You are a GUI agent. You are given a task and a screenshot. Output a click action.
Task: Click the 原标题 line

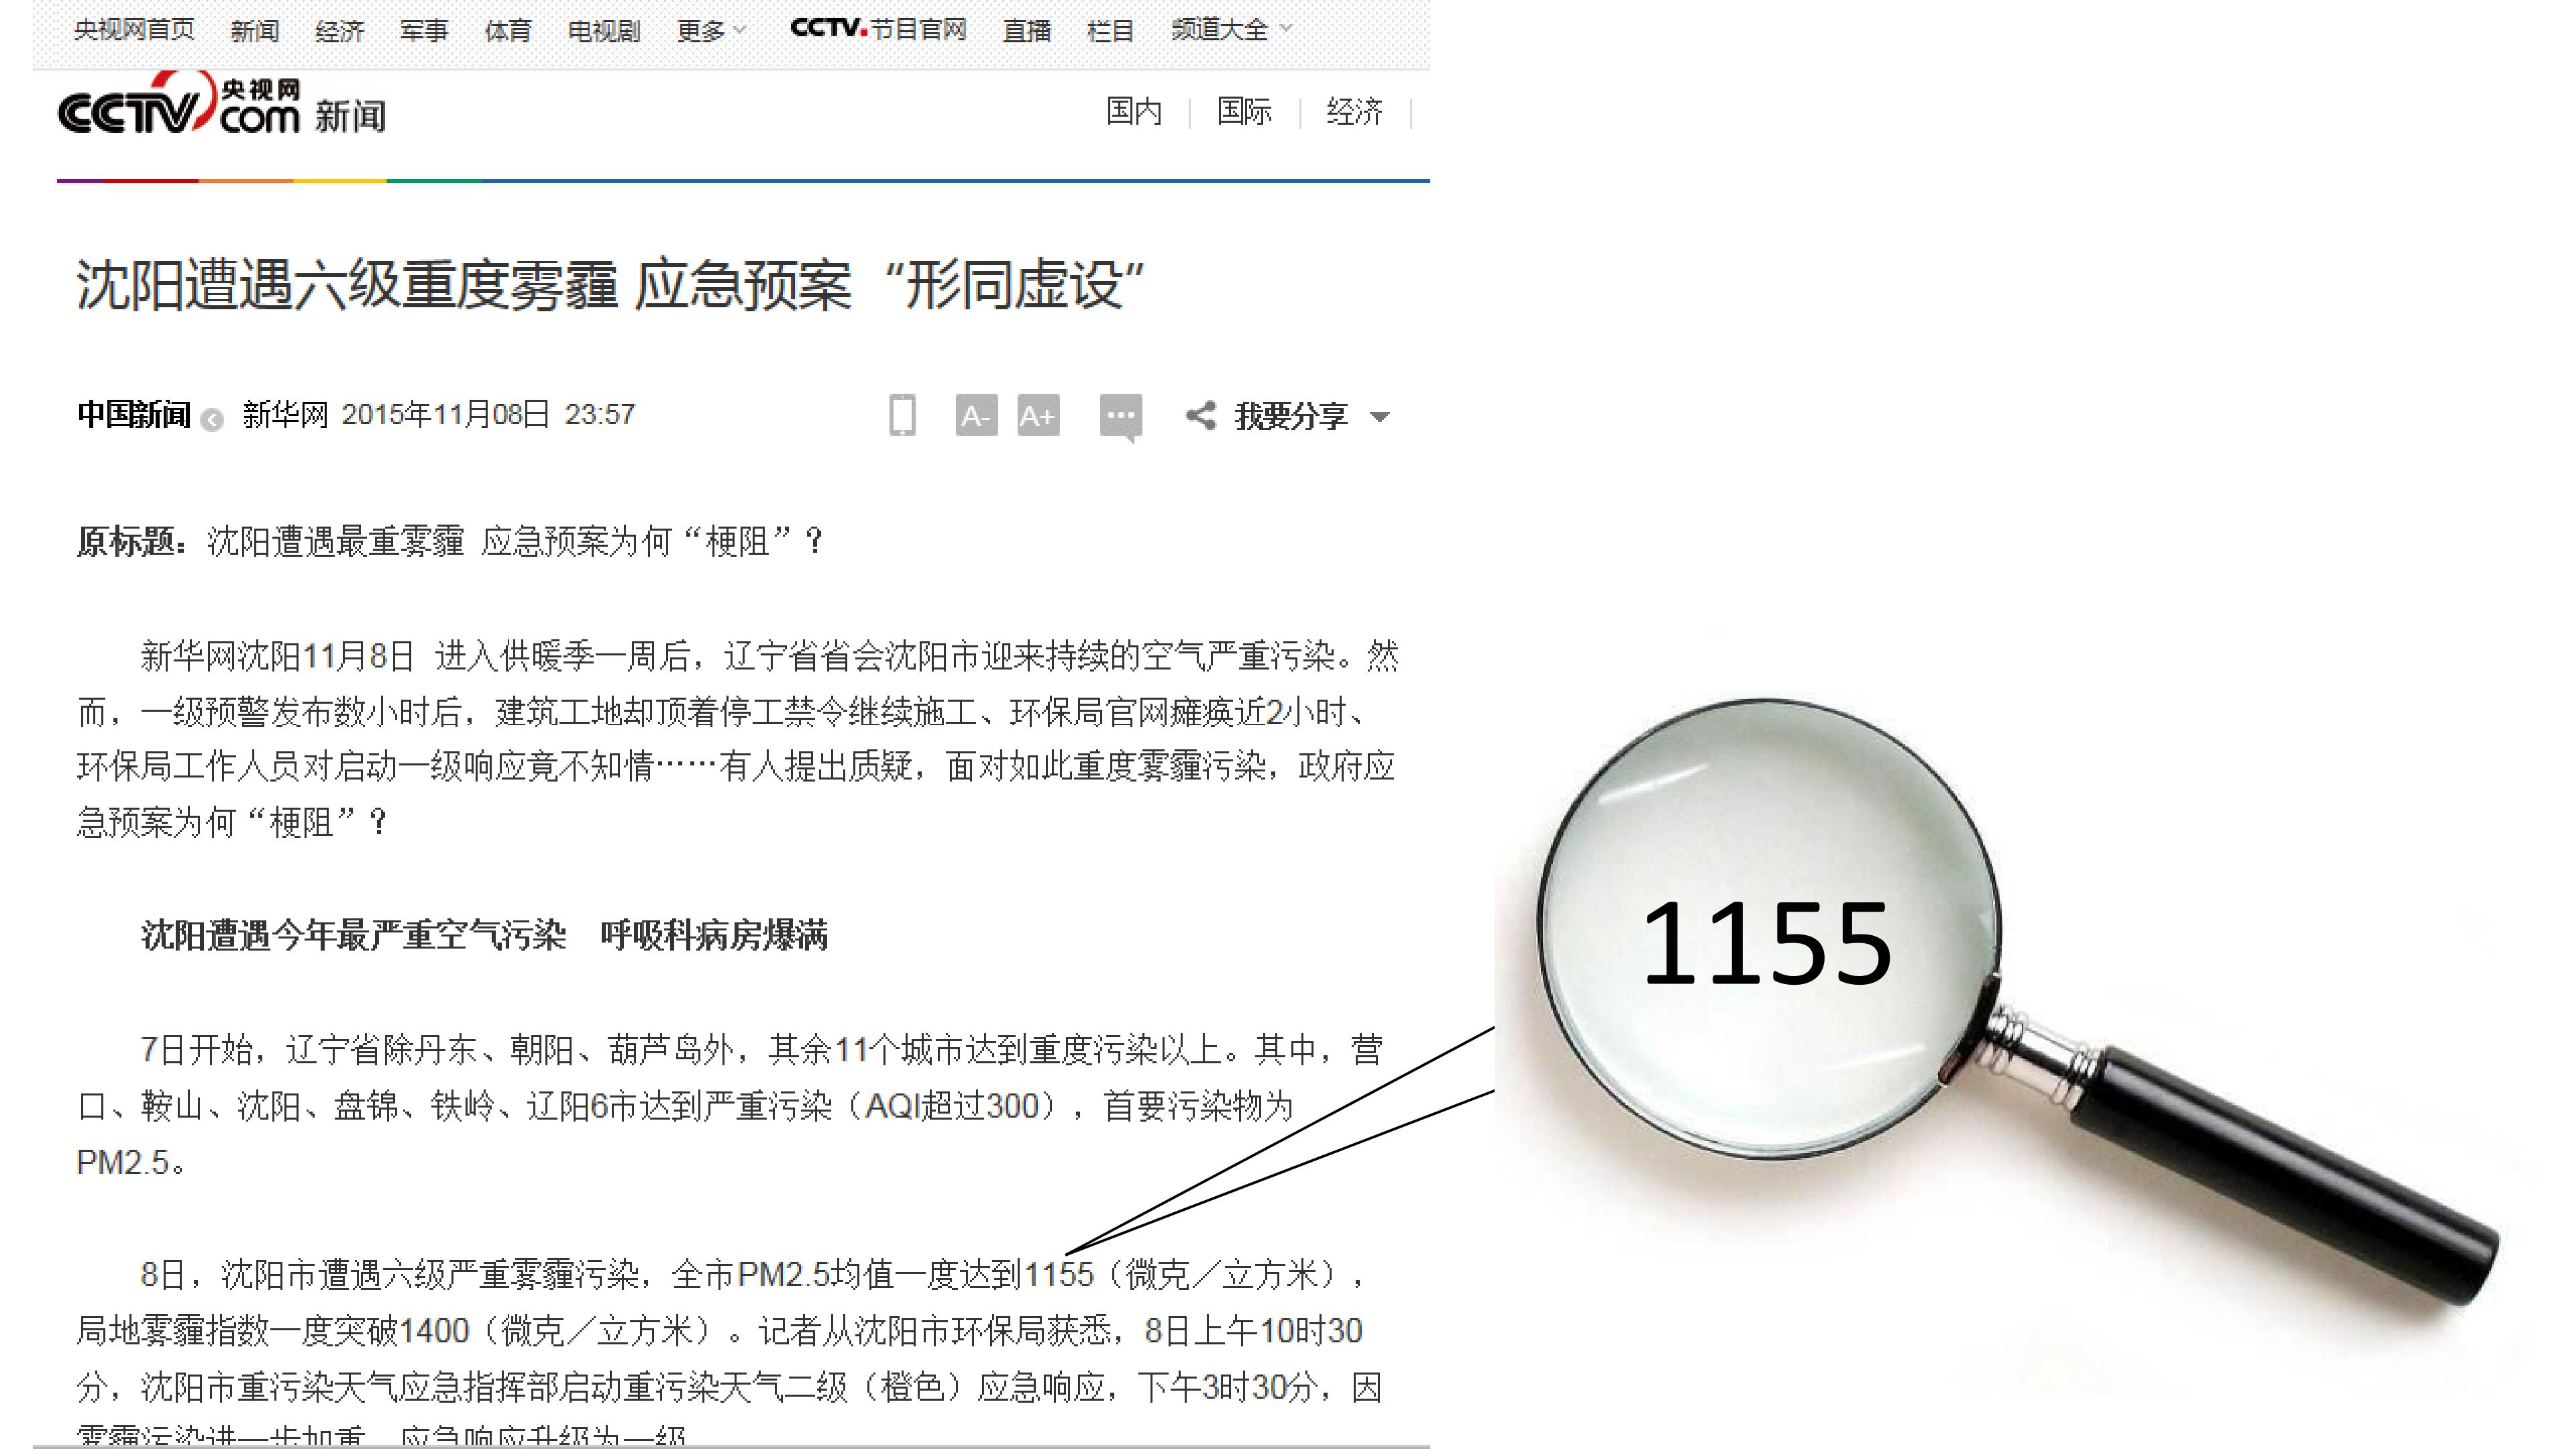pos(450,541)
